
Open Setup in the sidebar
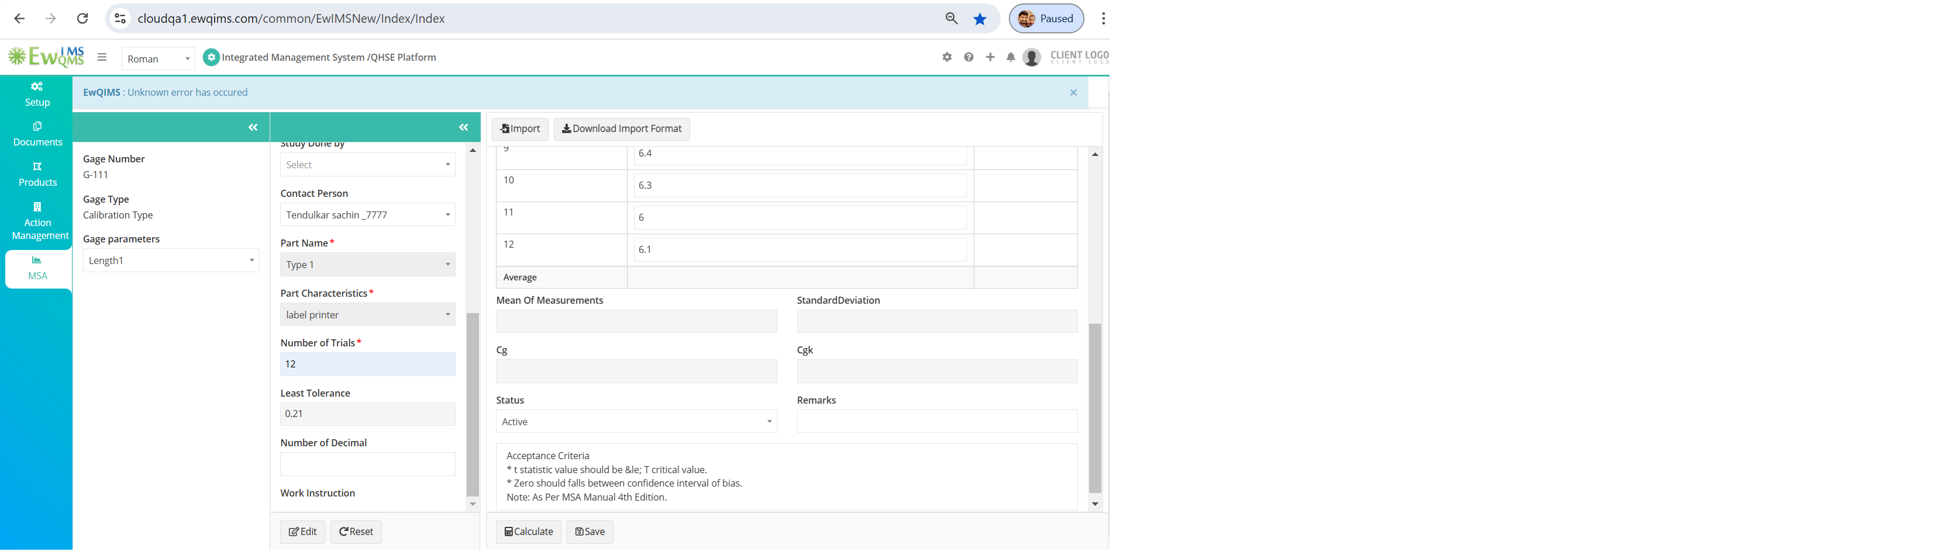point(37,94)
